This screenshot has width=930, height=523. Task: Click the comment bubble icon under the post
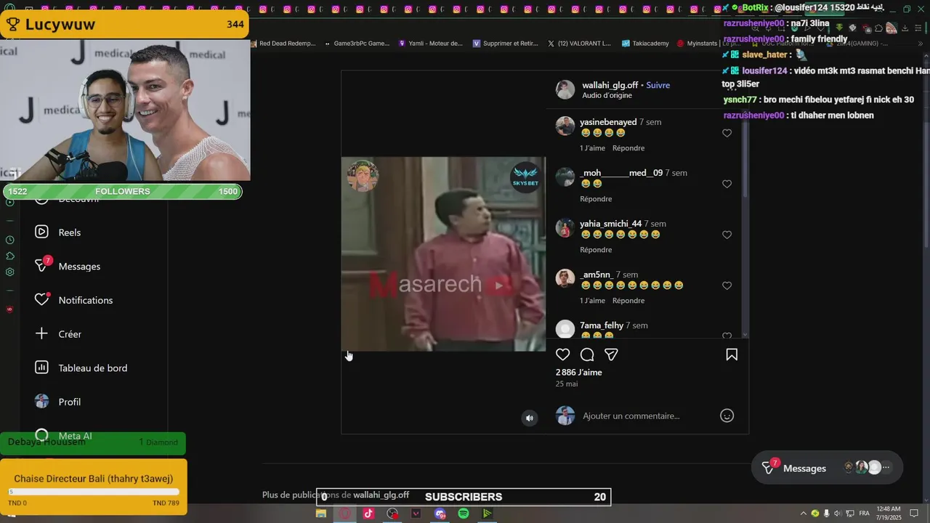[x=587, y=354]
